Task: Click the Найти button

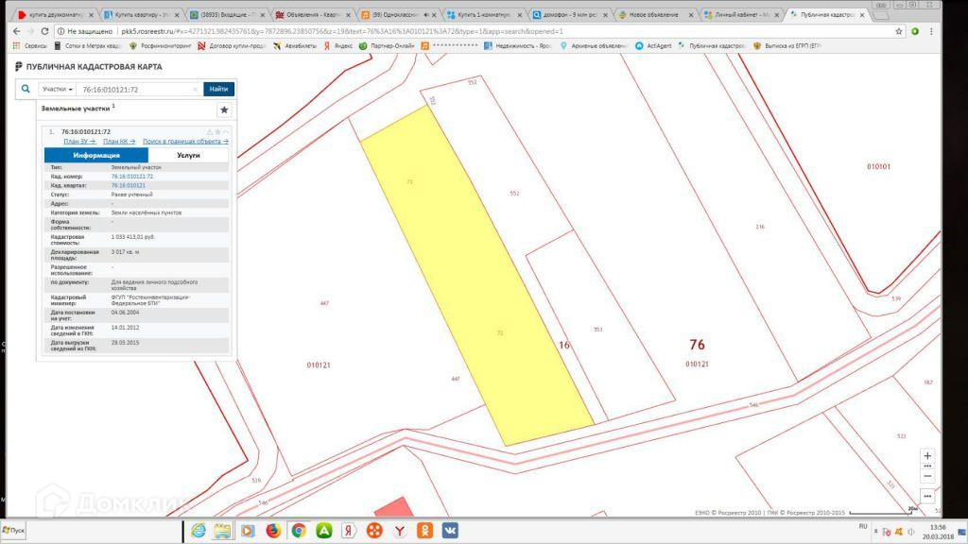Action: (x=218, y=89)
